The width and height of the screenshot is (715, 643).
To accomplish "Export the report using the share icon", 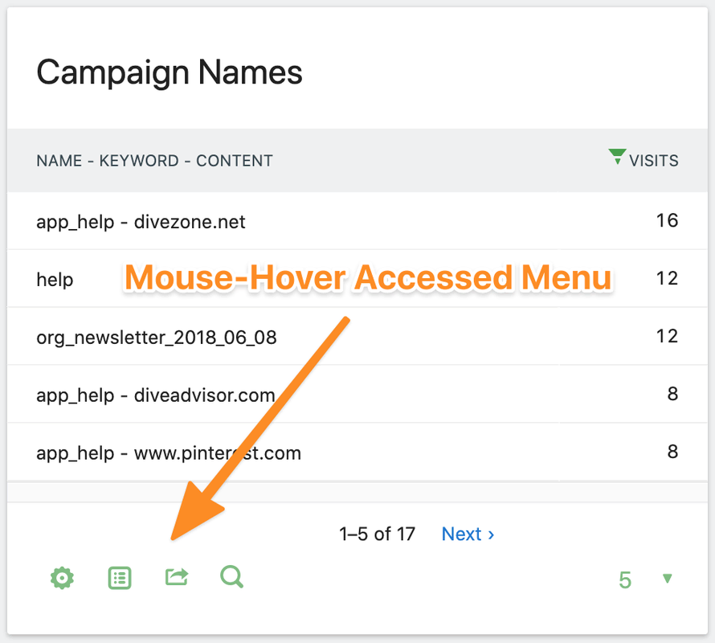I will (x=177, y=577).
